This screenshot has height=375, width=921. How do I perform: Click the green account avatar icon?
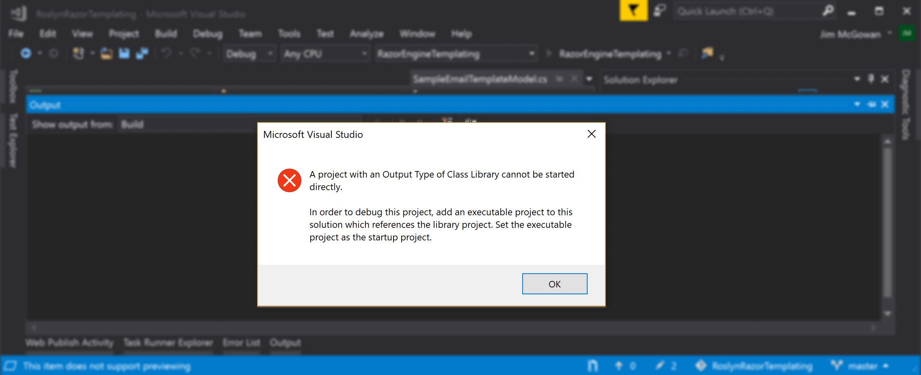[x=907, y=34]
